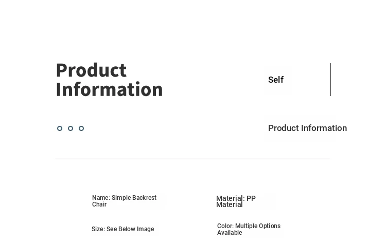Click the leftmost hollow circle dot
This screenshot has width=386, height=244.
coord(60,128)
